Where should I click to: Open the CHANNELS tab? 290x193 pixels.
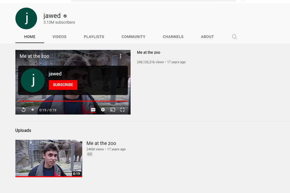point(173,37)
